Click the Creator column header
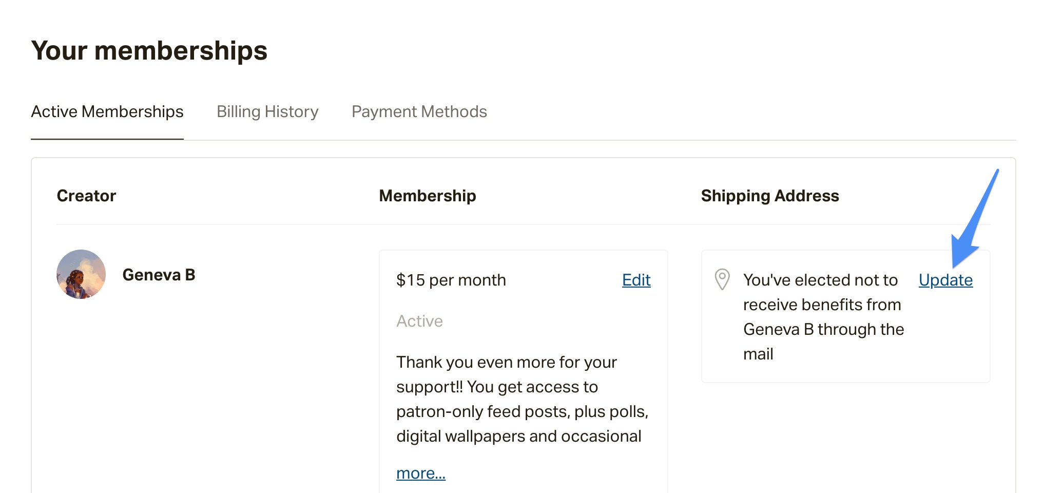The image size is (1043, 493). 86,196
